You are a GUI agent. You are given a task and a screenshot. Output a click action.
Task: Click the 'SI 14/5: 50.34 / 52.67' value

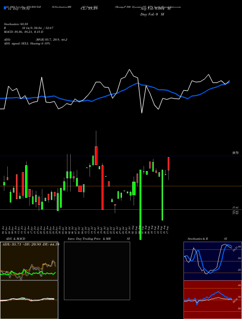[38, 28]
